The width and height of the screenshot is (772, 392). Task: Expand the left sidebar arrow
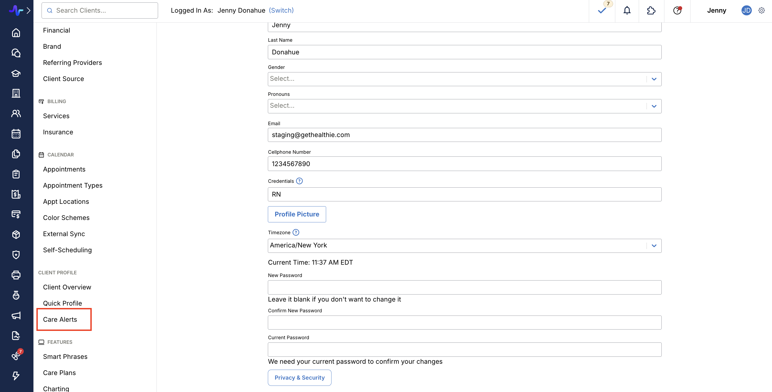pyautogui.click(x=29, y=10)
